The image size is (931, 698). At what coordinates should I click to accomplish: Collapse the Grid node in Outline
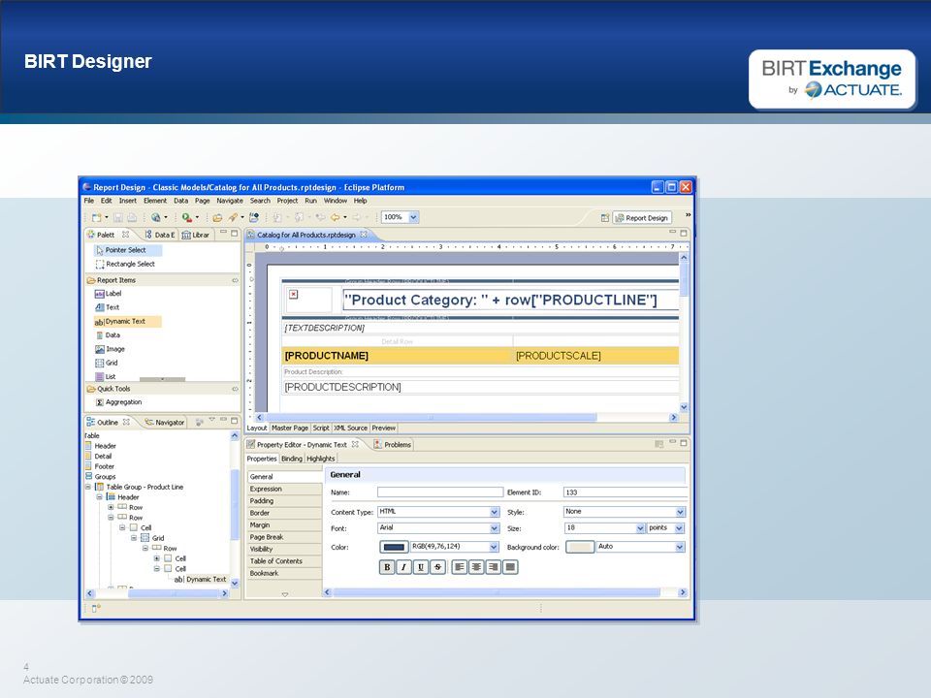pos(134,538)
